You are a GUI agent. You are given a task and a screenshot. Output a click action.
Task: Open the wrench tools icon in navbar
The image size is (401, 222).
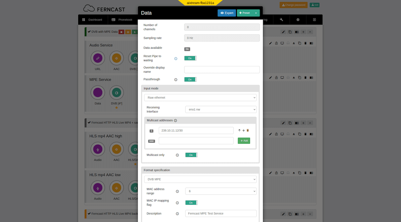[281, 20]
